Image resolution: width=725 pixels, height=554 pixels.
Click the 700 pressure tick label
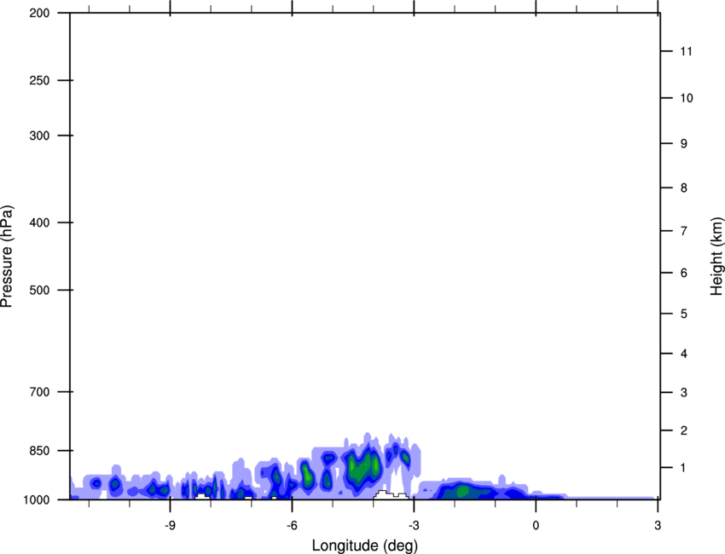coord(39,392)
